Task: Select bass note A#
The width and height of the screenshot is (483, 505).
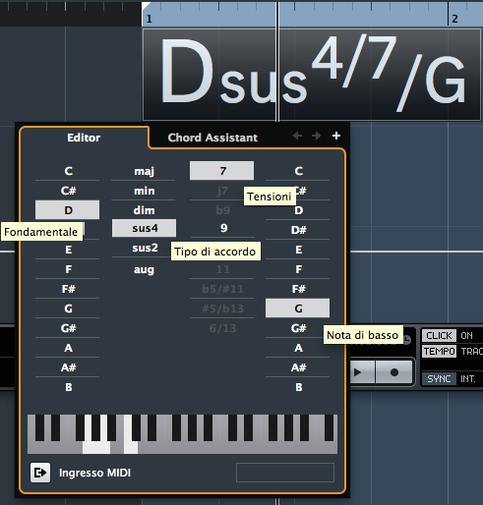Action: (298, 367)
